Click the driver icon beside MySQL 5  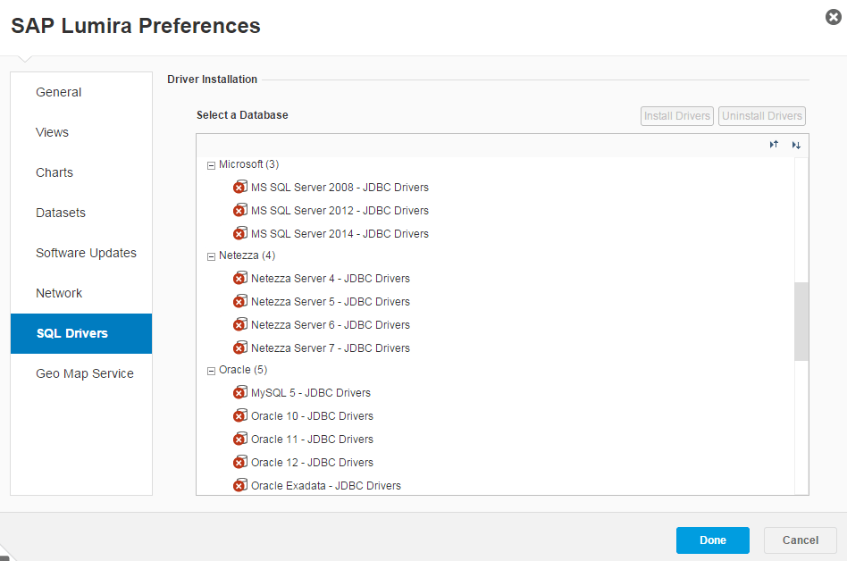coord(240,392)
